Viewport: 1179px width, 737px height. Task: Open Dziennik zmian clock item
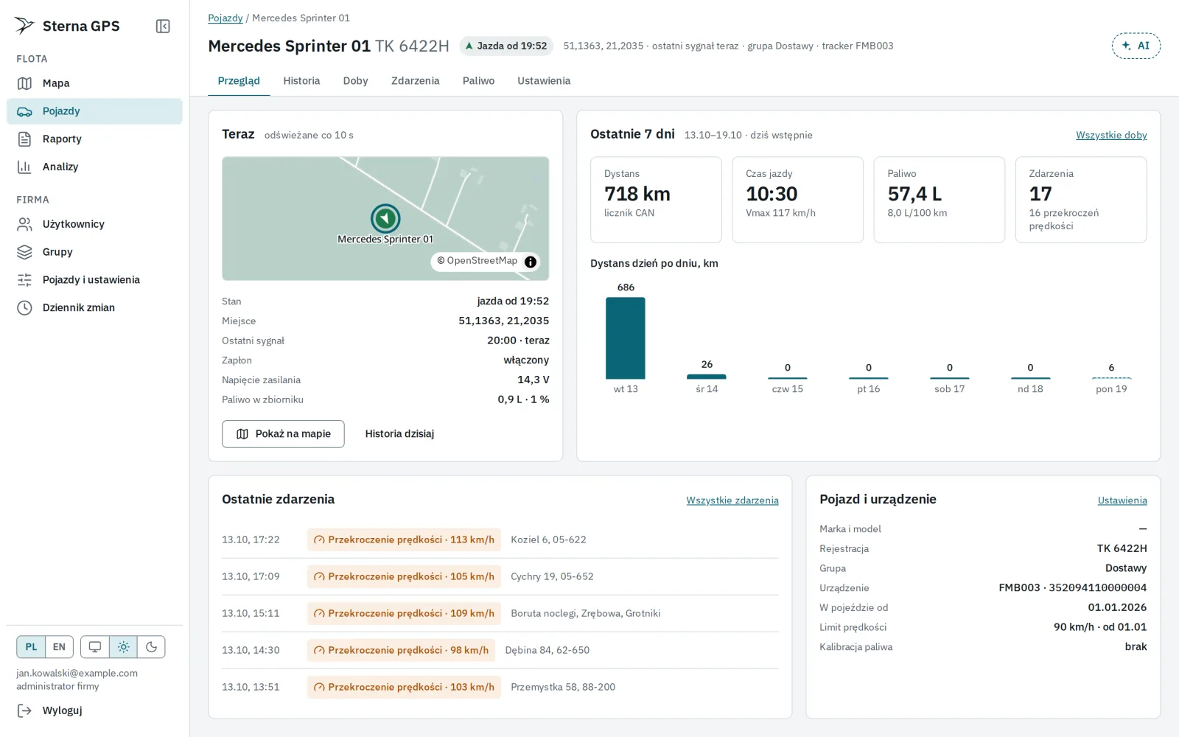[94, 307]
